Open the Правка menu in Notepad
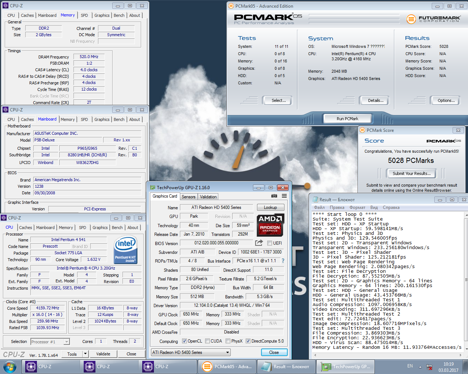This screenshot has height=374, width=468. point(337,207)
